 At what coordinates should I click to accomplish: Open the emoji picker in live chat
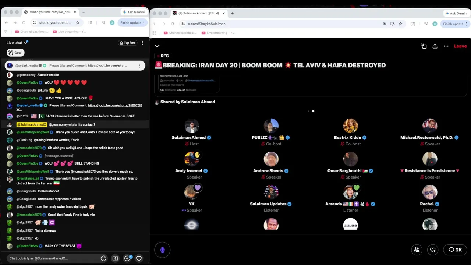click(x=103, y=258)
